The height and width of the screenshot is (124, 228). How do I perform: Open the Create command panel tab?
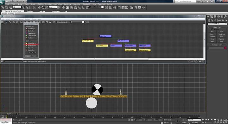[x=208, y=17]
